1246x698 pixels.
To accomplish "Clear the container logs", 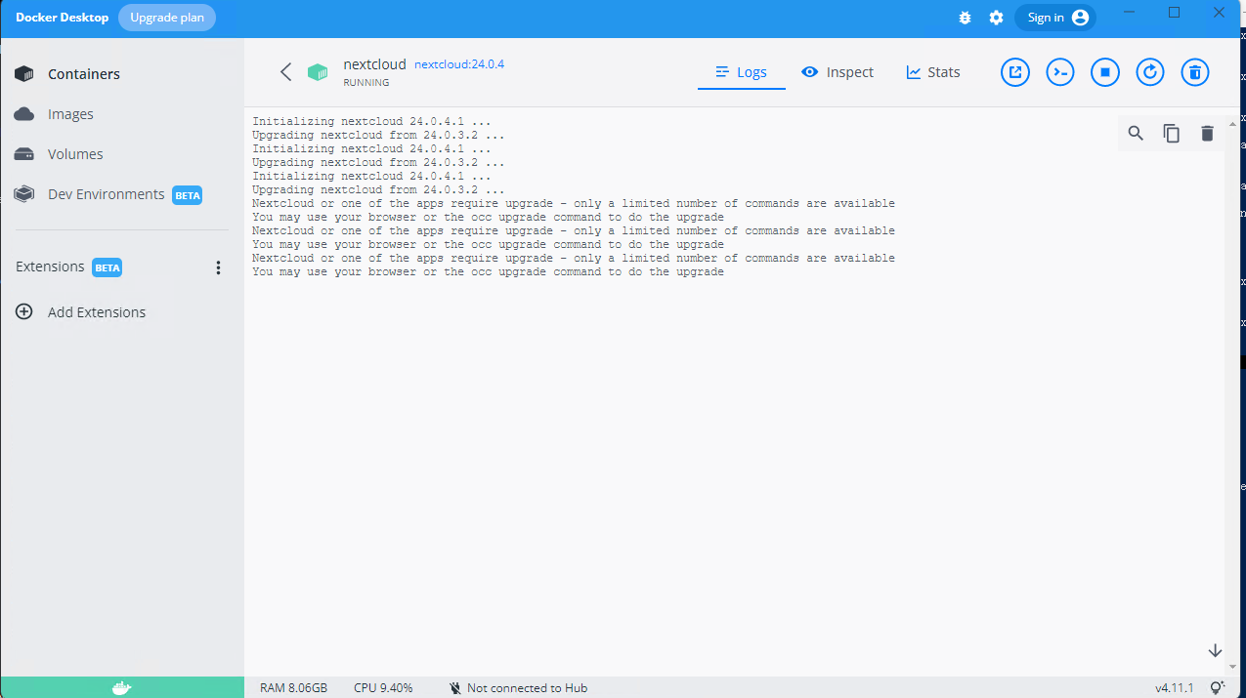I will pos(1207,133).
